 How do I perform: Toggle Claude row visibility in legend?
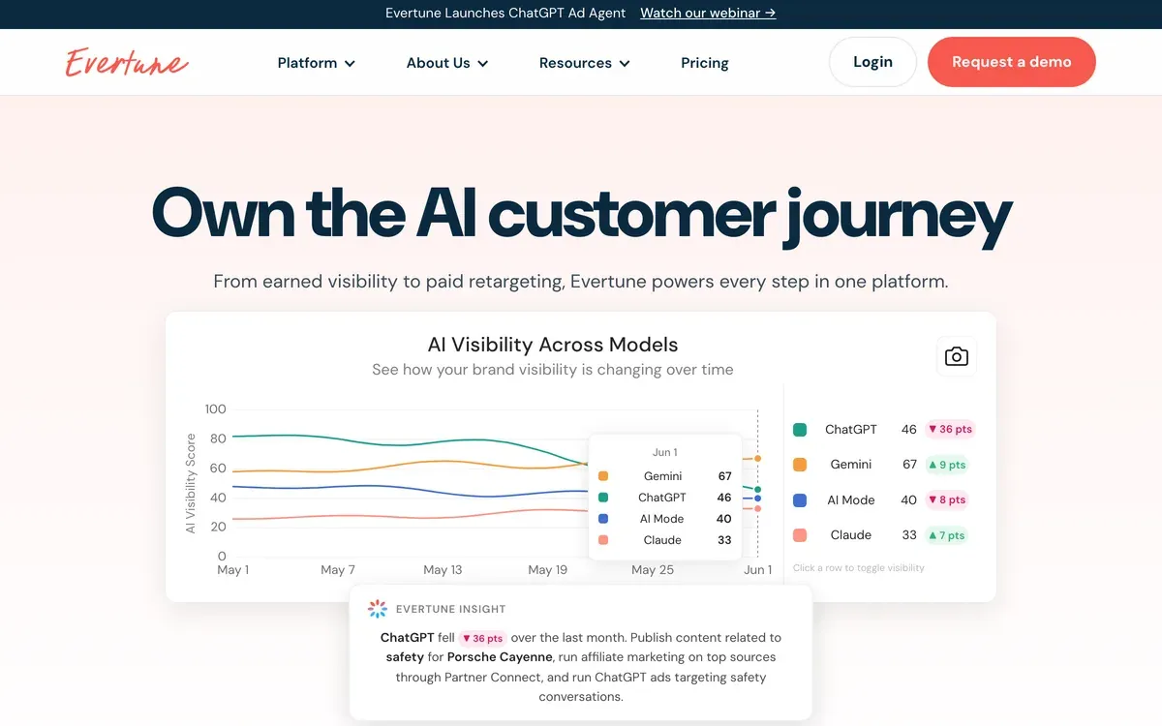(884, 535)
